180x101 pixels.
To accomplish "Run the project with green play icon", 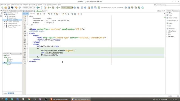I will (49, 8).
